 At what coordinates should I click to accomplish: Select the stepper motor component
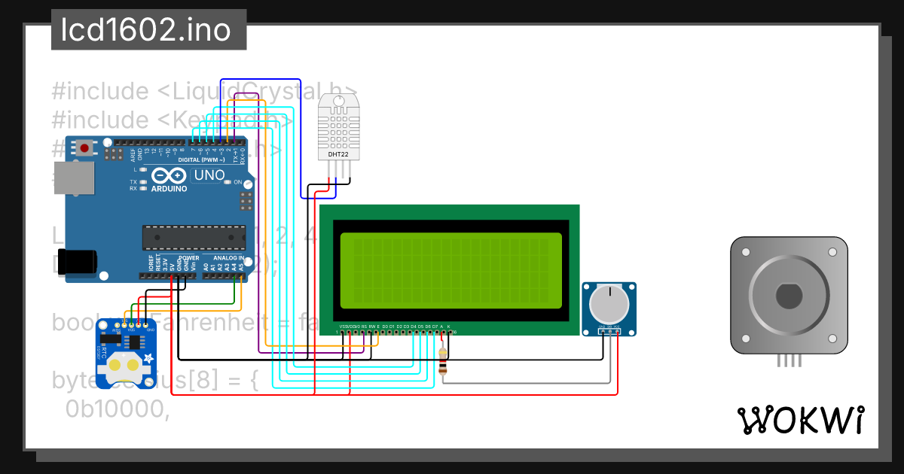[x=789, y=295]
